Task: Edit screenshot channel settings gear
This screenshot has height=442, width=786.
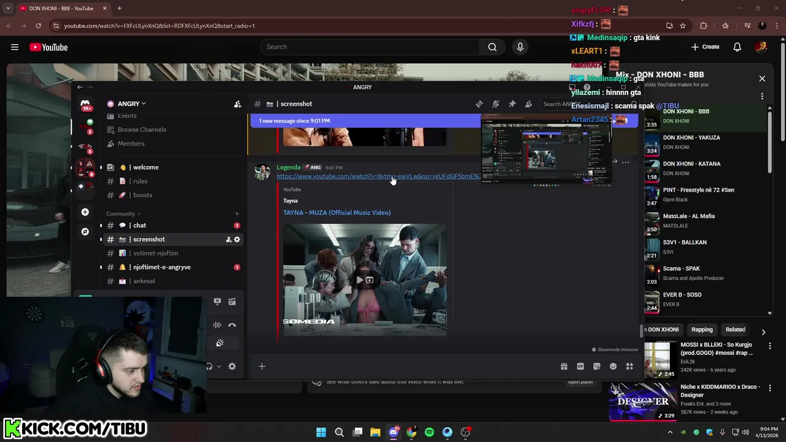Action: click(237, 239)
